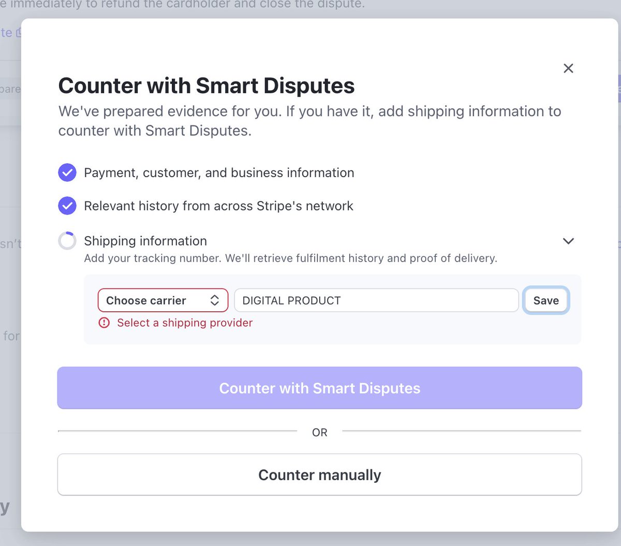Image resolution: width=621 pixels, height=546 pixels.
Task: Click checkmark beside Payment, customer, and business information
Action: point(67,173)
